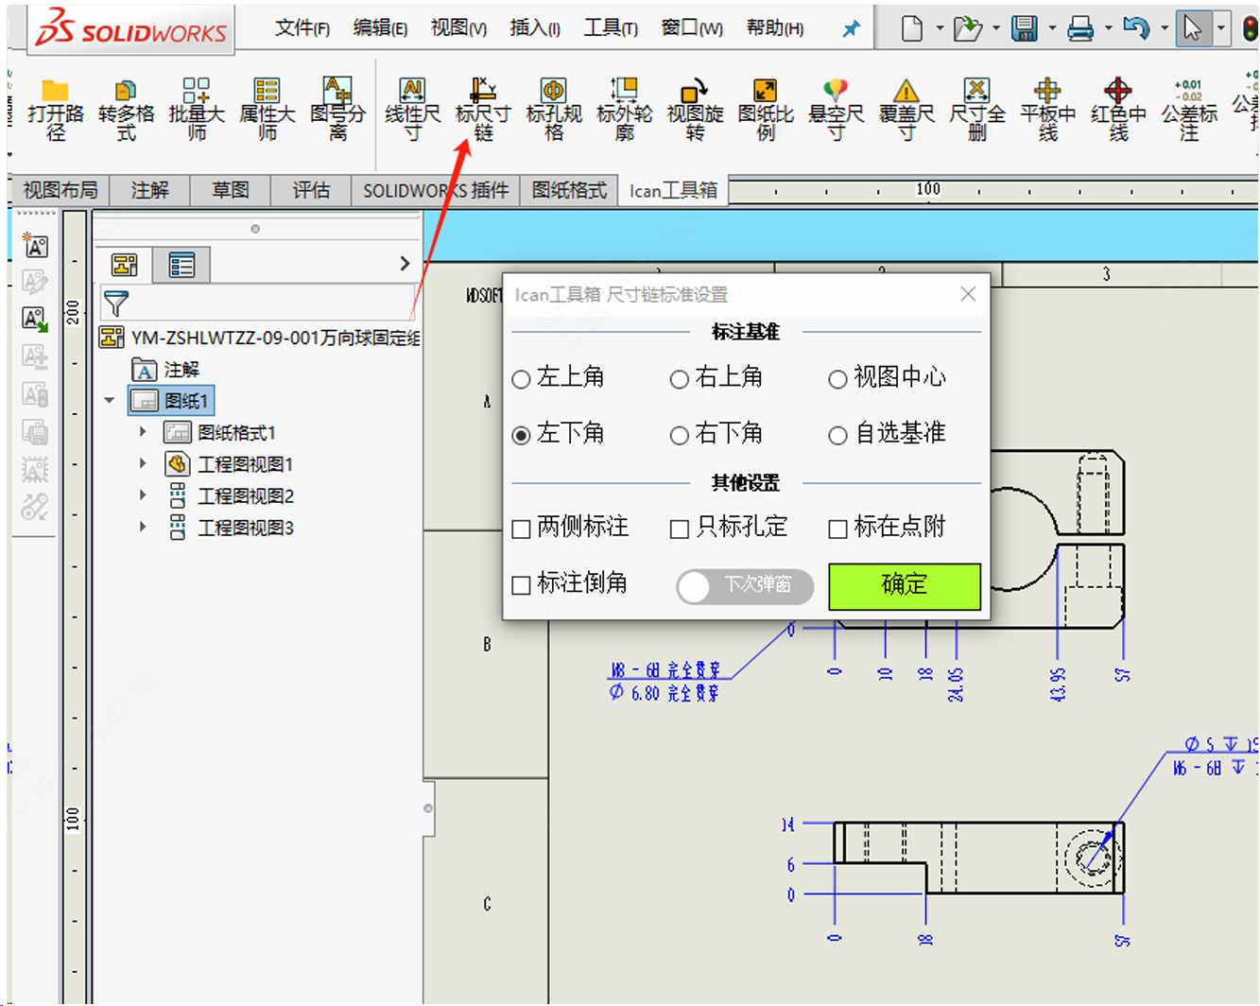Viewport: 1260px width, 1006px height.
Task: Open the 工具(T) menu
Action: pos(610,28)
